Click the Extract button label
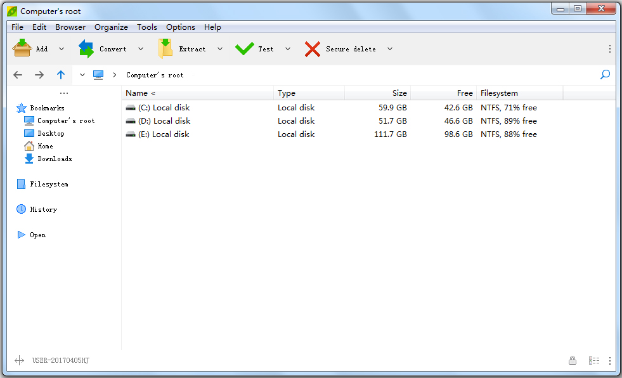Screen dimensions: 622x378 [192, 49]
